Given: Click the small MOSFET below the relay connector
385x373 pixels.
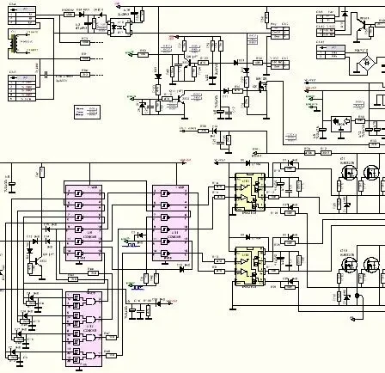Looking at the screenshot, I should click(x=262, y=85).
